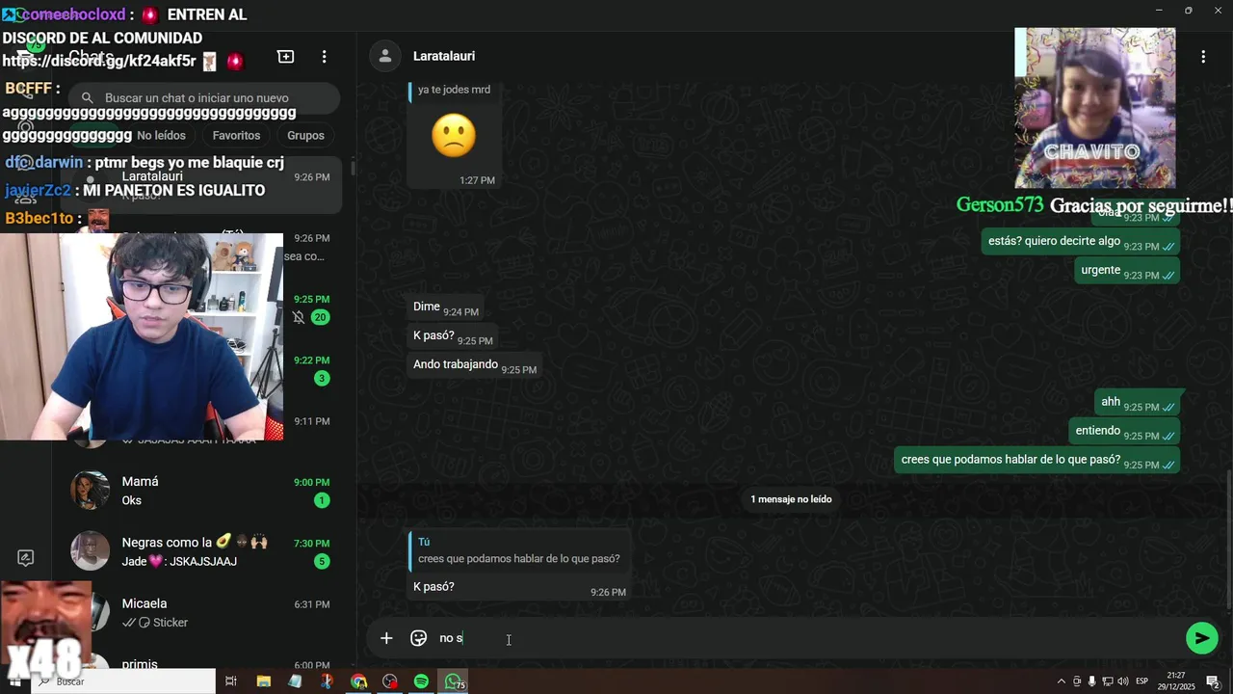Click the muted bell icon beside badge 20

[299, 317]
